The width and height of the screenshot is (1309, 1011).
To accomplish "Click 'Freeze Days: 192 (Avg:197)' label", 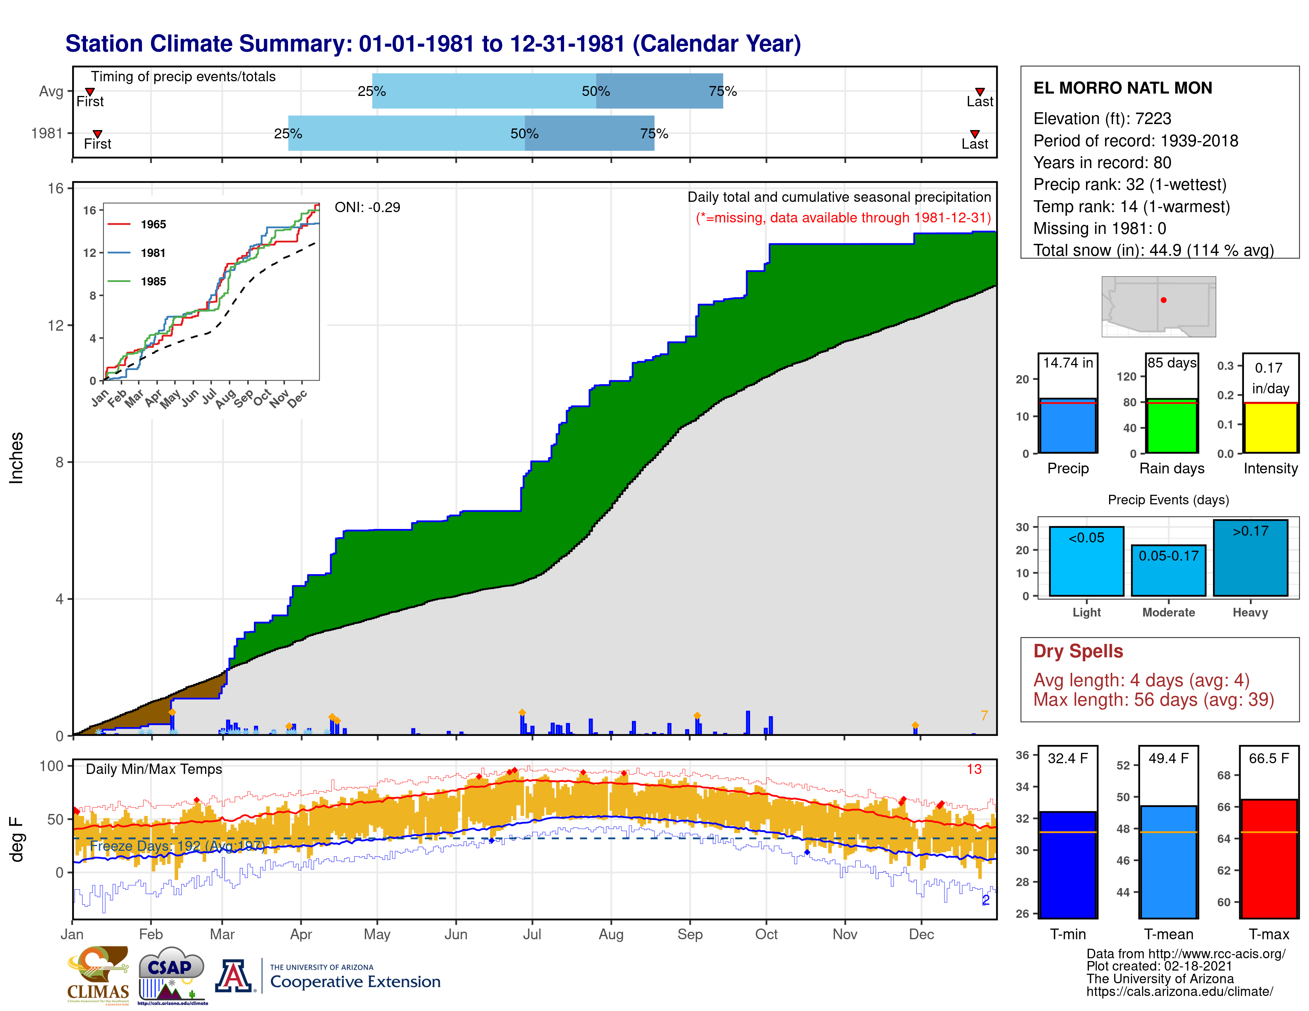I will click(x=177, y=846).
